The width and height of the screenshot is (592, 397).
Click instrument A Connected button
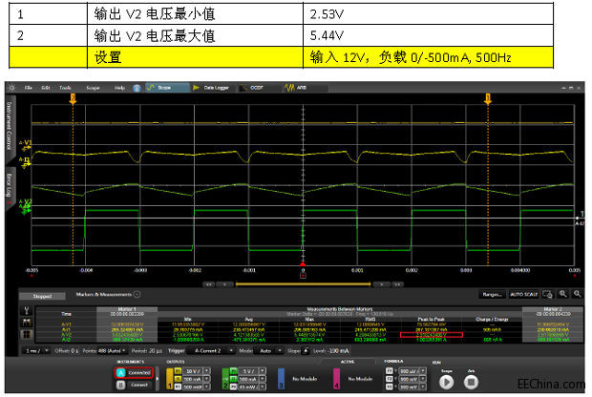135,373
